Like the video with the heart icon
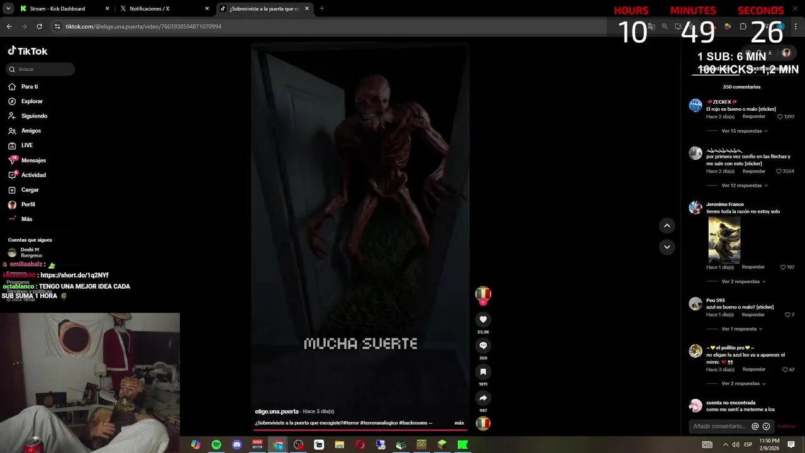The height and width of the screenshot is (453, 805). point(483,320)
